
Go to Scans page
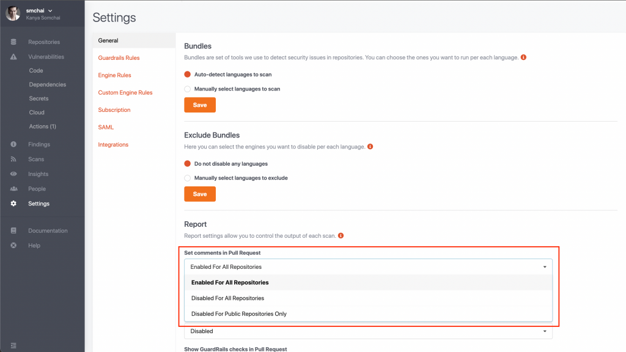pos(36,159)
